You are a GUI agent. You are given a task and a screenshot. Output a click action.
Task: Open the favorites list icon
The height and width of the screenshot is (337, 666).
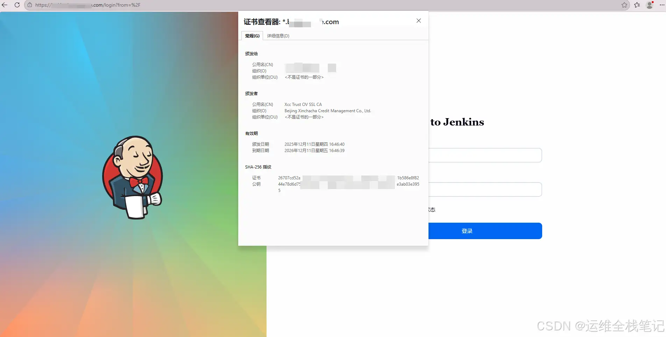(637, 5)
